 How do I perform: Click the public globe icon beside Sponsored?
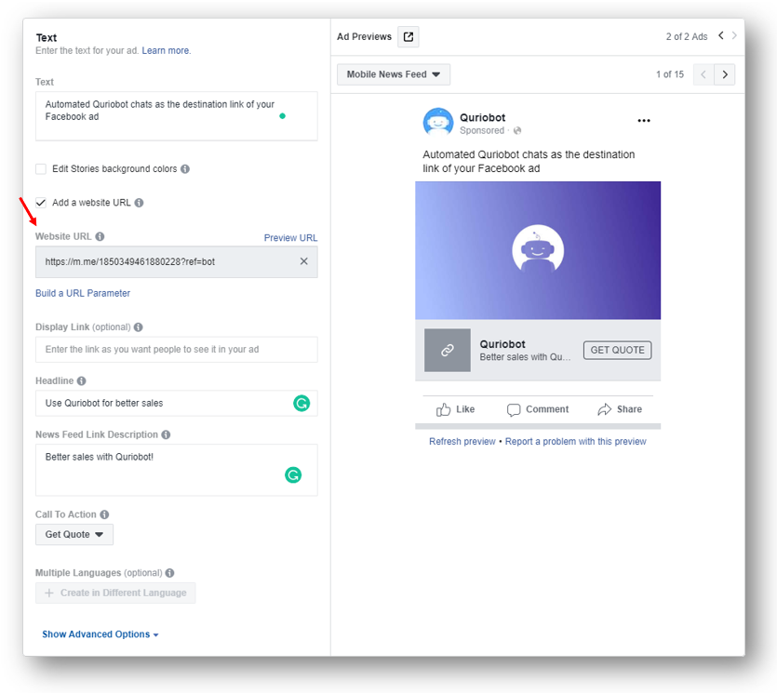(x=517, y=130)
